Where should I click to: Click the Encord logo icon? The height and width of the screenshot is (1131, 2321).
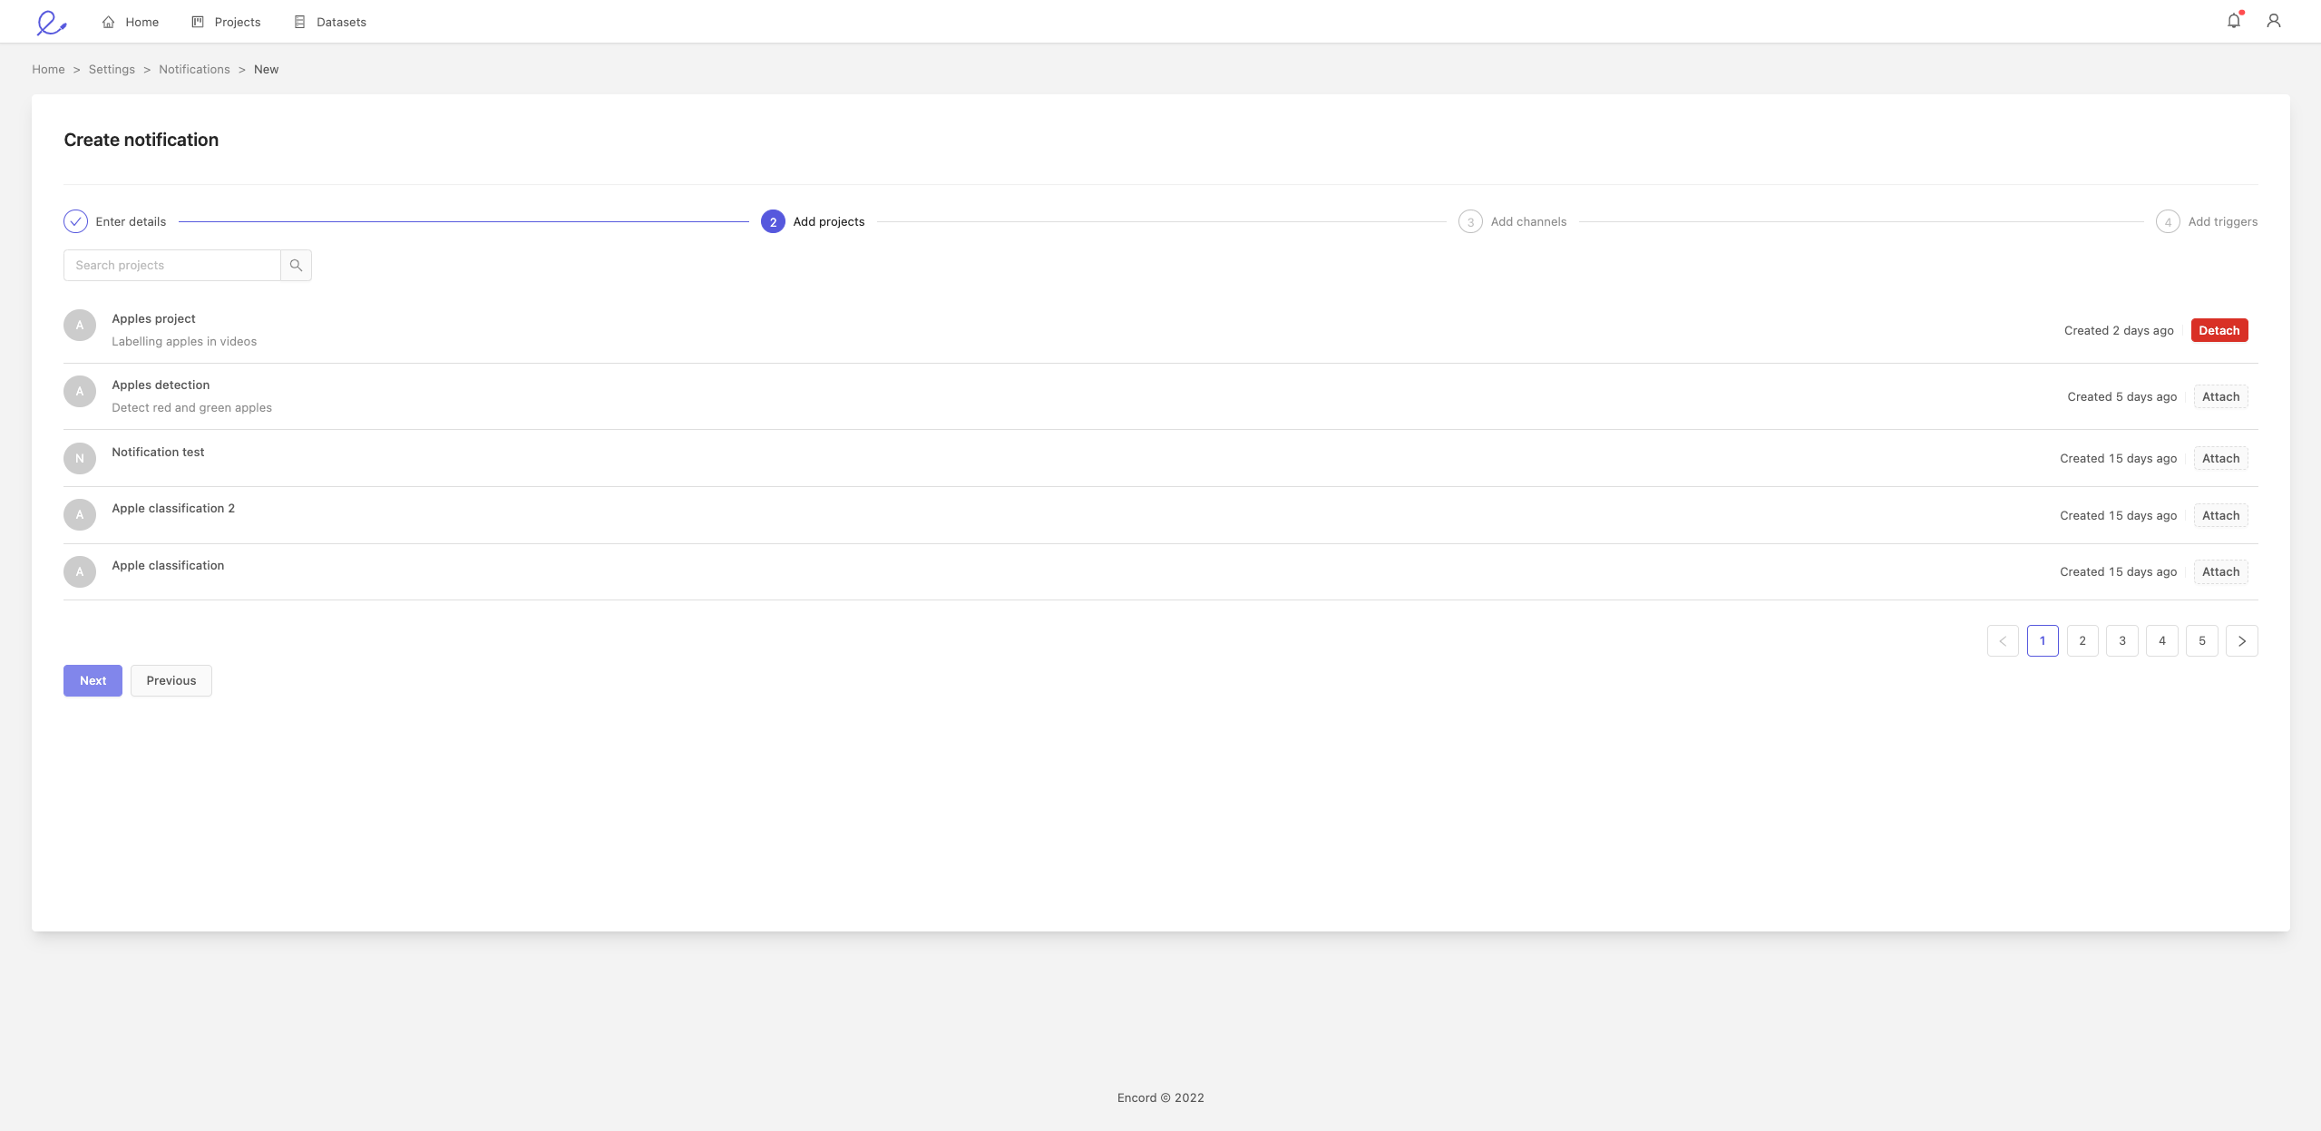coord(51,22)
